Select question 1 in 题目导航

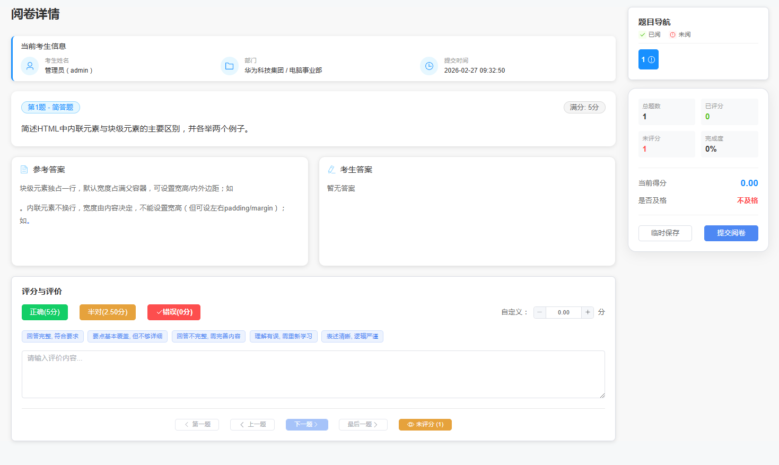click(648, 60)
